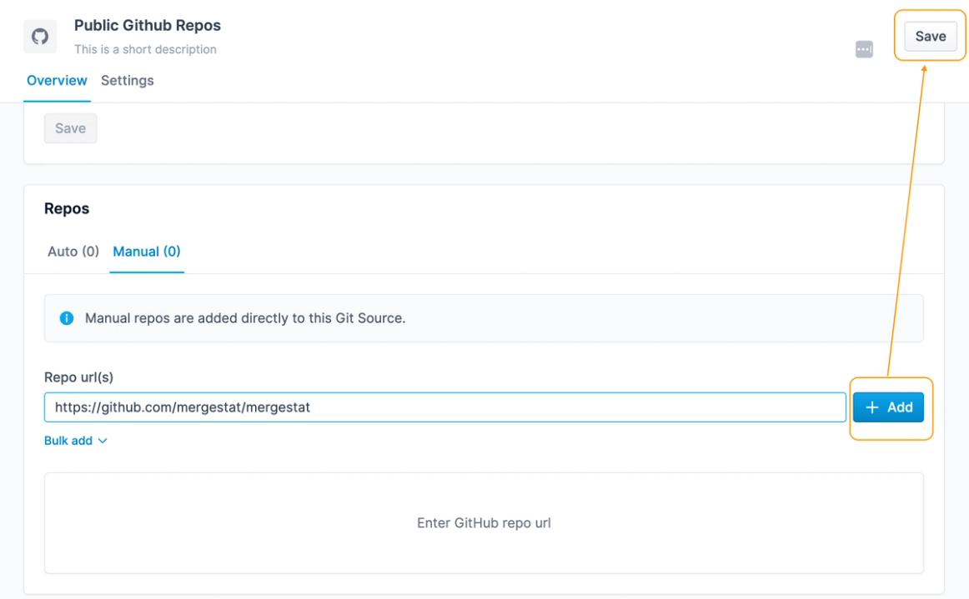Viewport: 969px width, 599px height.
Task: Select the Auto (0) repos tab
Action: pyautogui.click(x=73, y=252)
